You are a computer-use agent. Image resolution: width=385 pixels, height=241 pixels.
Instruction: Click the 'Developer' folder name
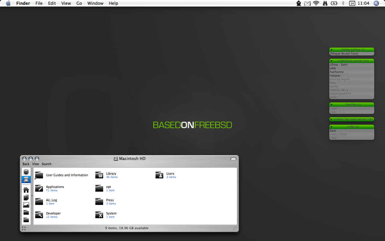pos(53,213)
